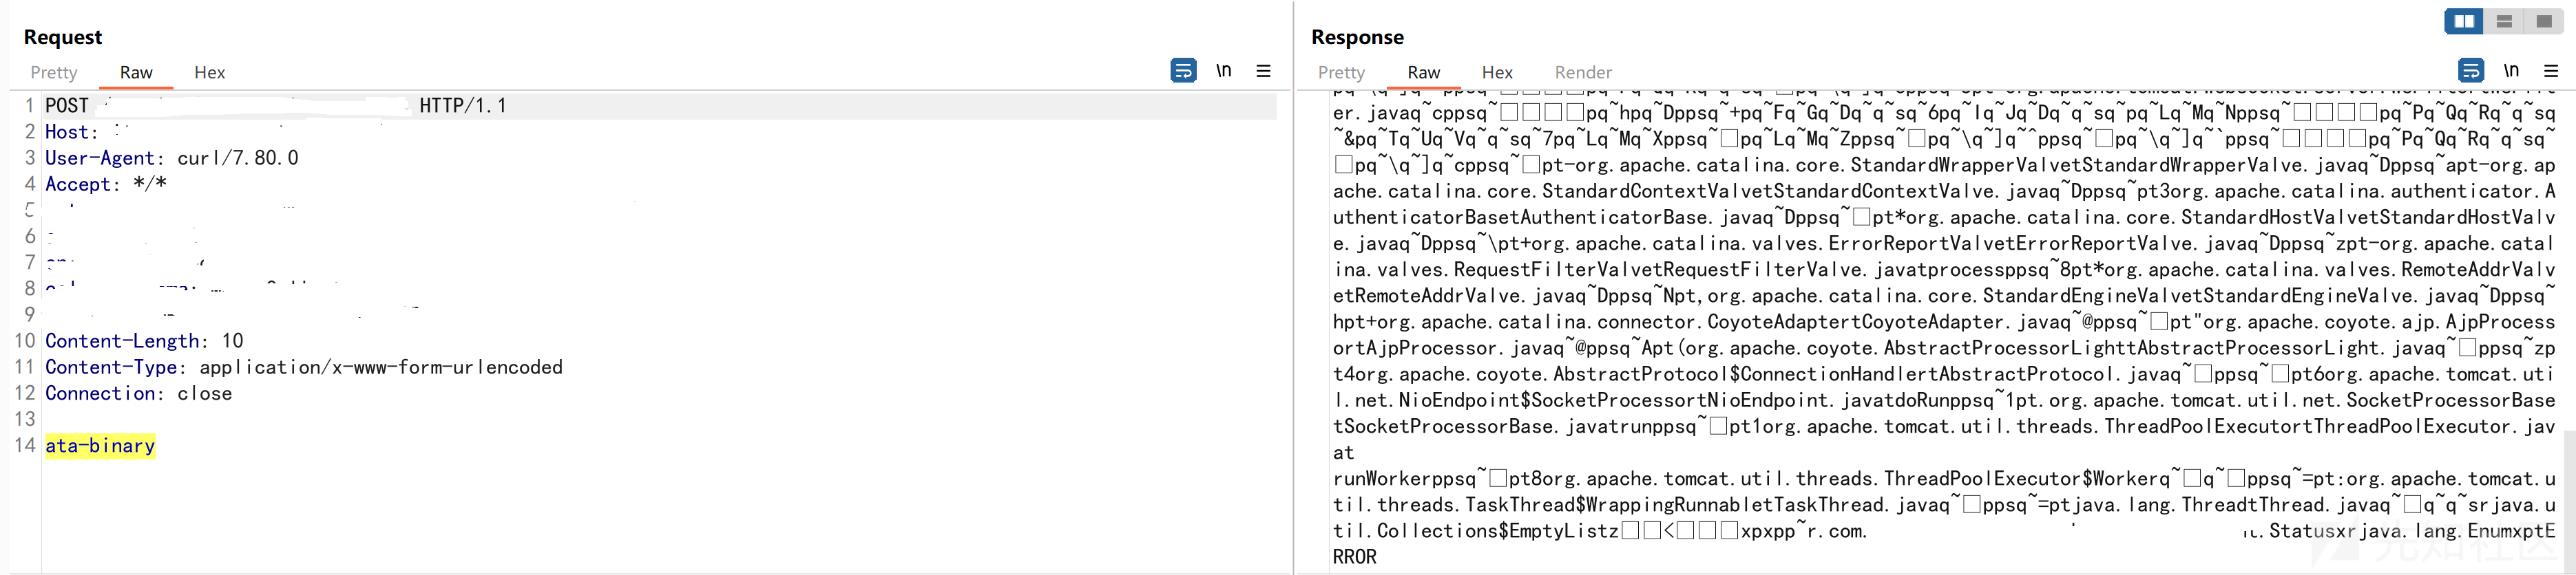Show non-printable characters in the Response panel
This screenshot has height=575, width=2576.
click(2511, 71)
